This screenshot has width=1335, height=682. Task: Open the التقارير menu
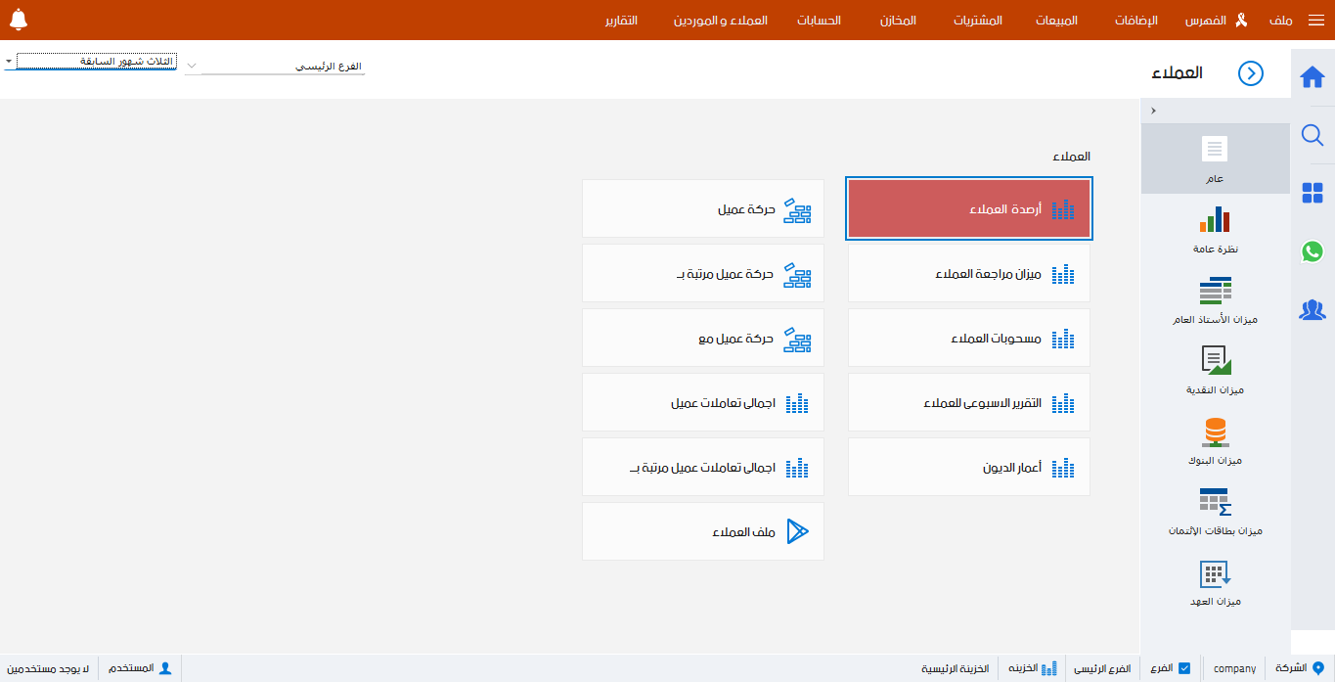pos(621,21)
